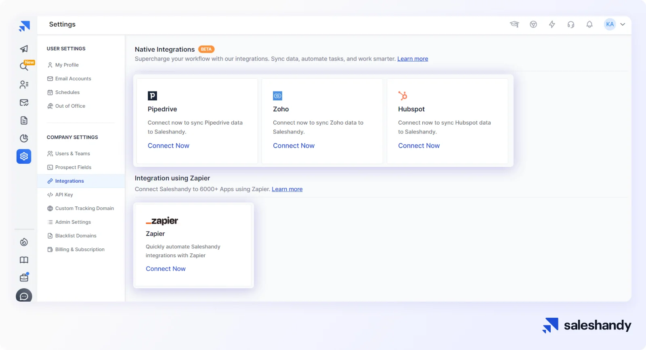Click the Chrome extension icon in header

[x=533, y=24]
